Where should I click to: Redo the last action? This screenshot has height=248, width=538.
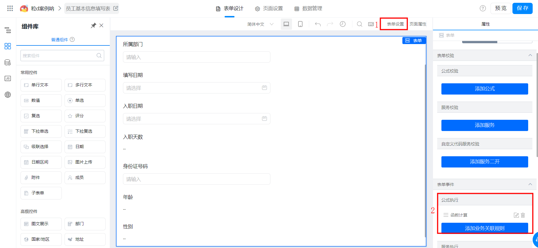(330, 24)
